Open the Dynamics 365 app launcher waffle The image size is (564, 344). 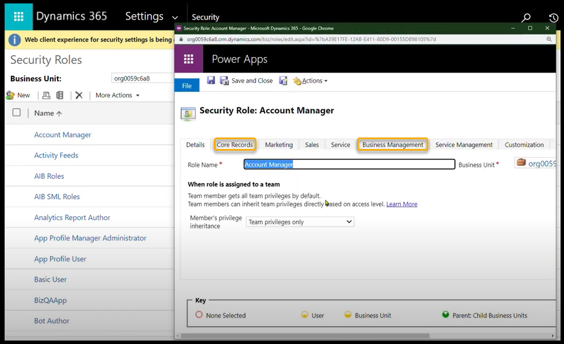pos(18,16)
